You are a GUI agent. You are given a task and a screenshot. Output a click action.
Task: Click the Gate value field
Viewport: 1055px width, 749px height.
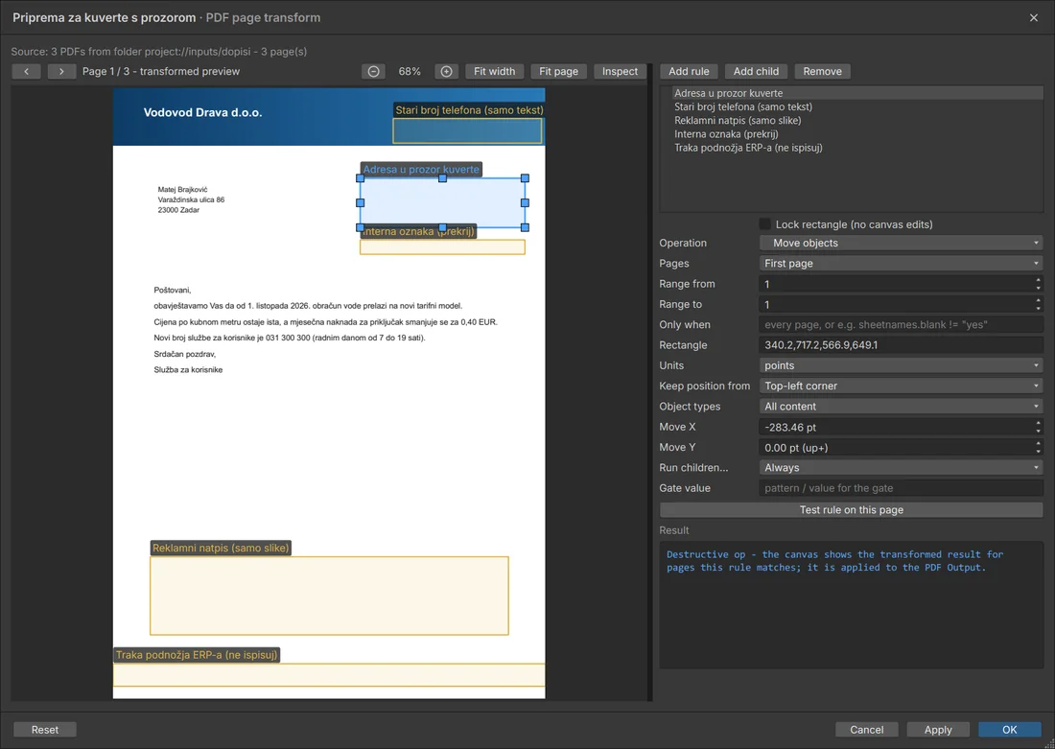[x=901, y=488]
